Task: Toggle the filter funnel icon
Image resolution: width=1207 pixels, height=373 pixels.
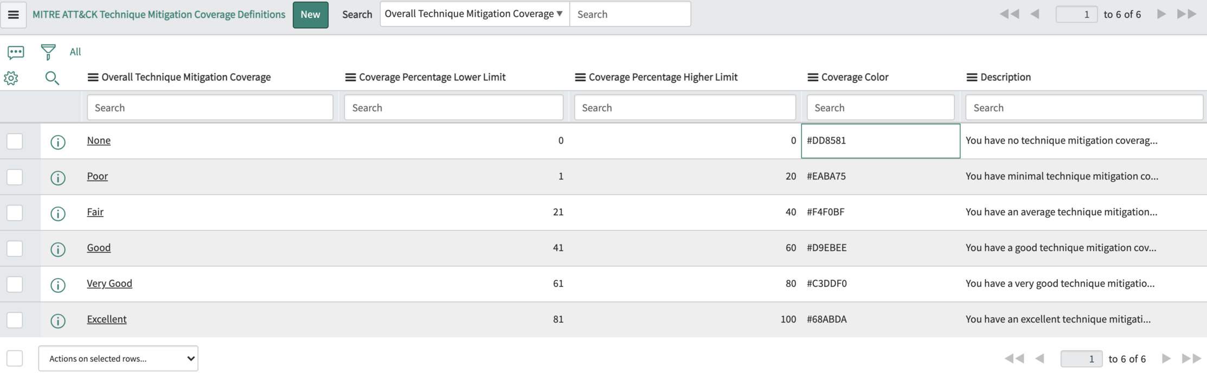Action: [x=48, y=52]
